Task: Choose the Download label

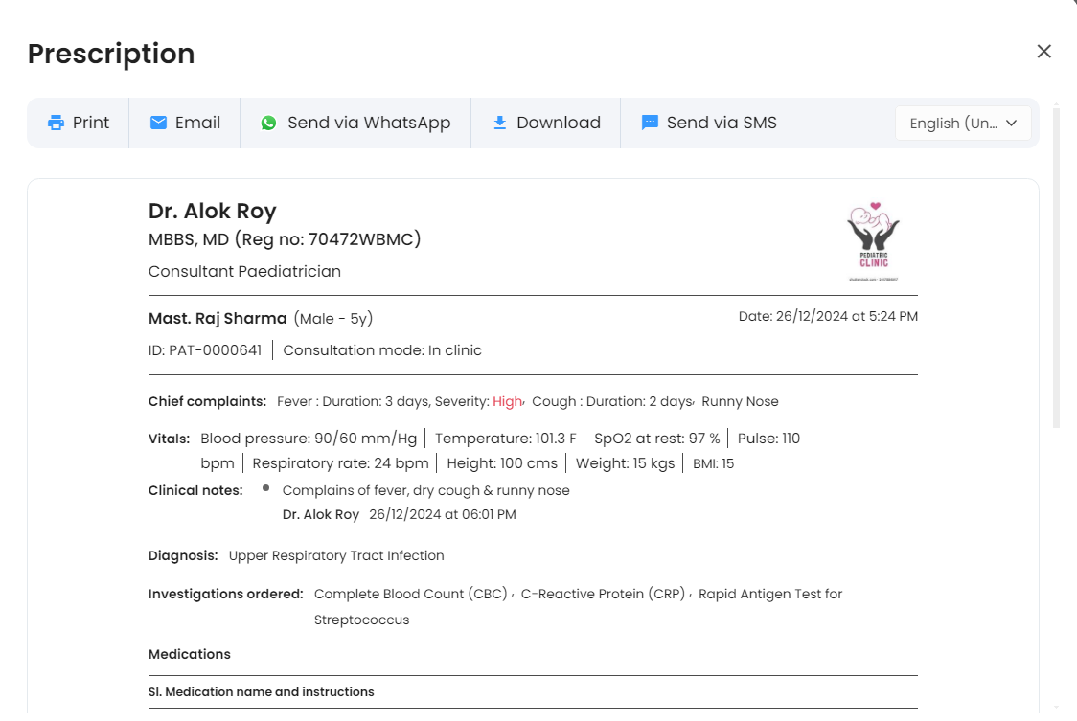Action: (559, 123)
